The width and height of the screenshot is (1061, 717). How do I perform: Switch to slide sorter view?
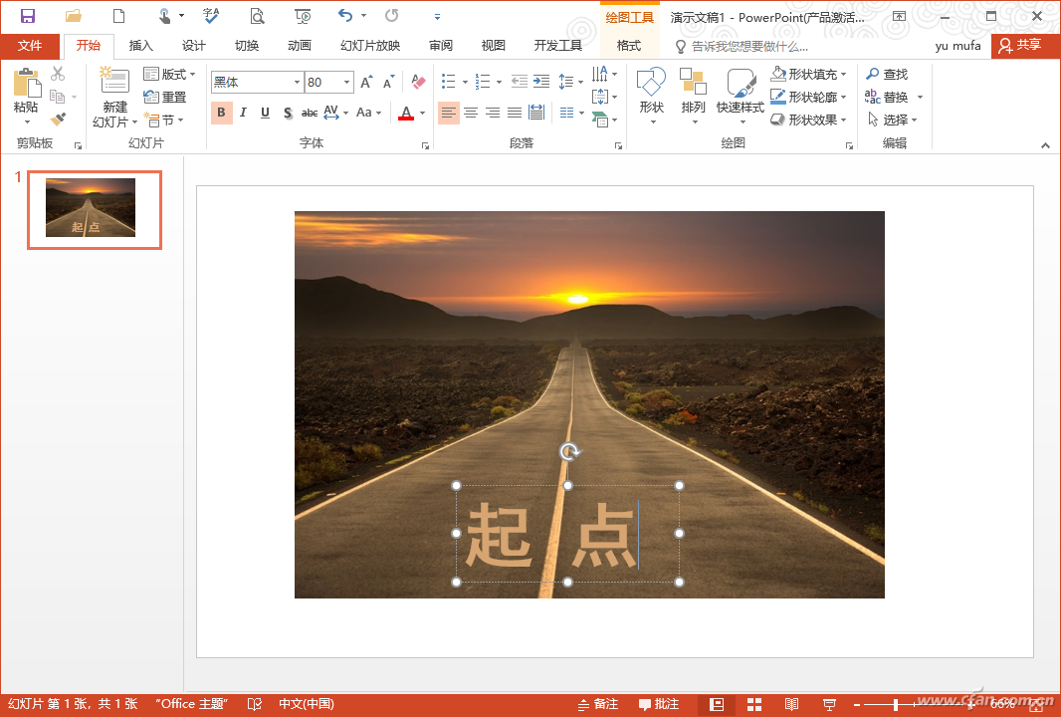tap(753, 704)
